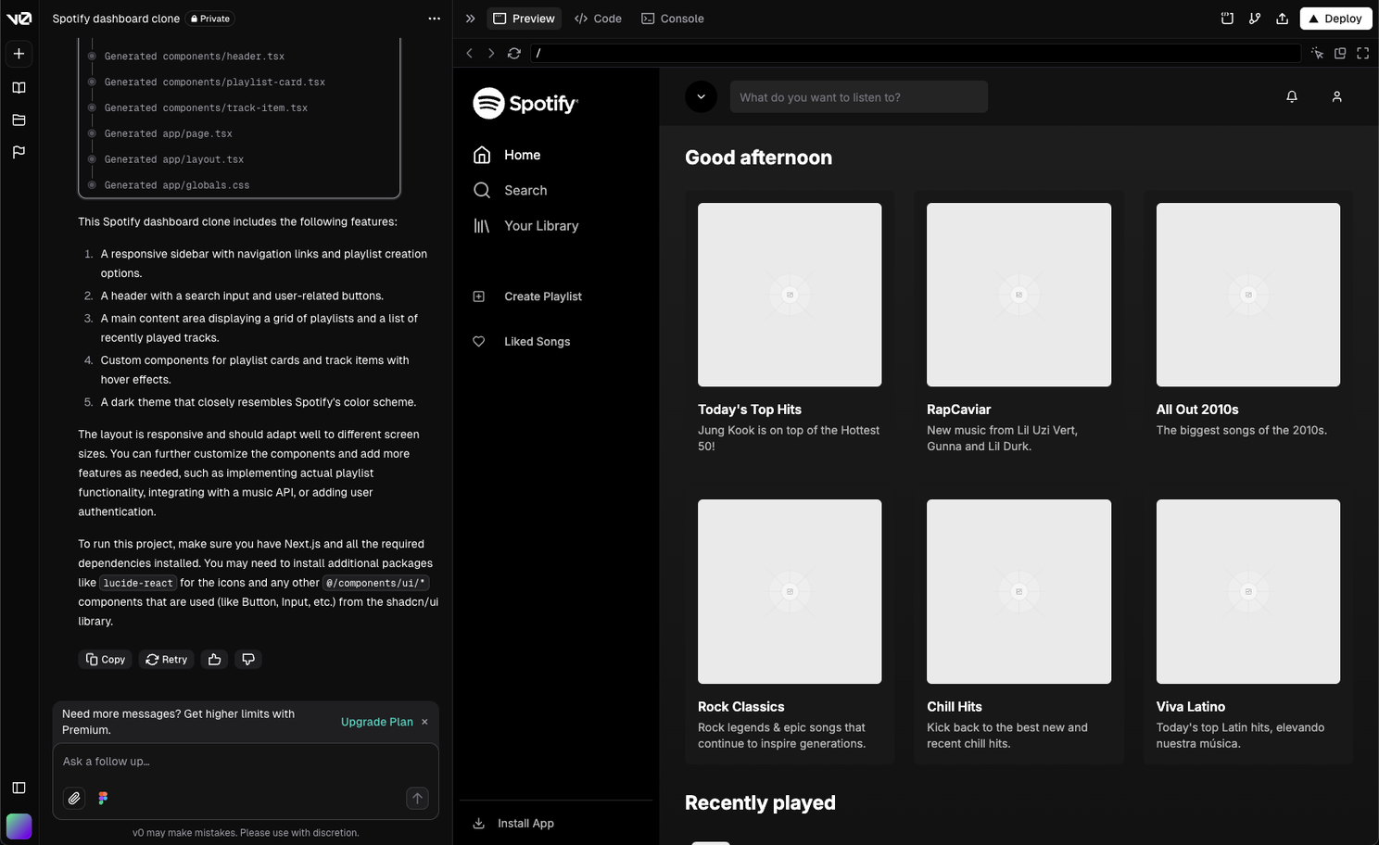Switch to the Console tab
Viewport: 1379px width, 845px height.
point(673,19)
